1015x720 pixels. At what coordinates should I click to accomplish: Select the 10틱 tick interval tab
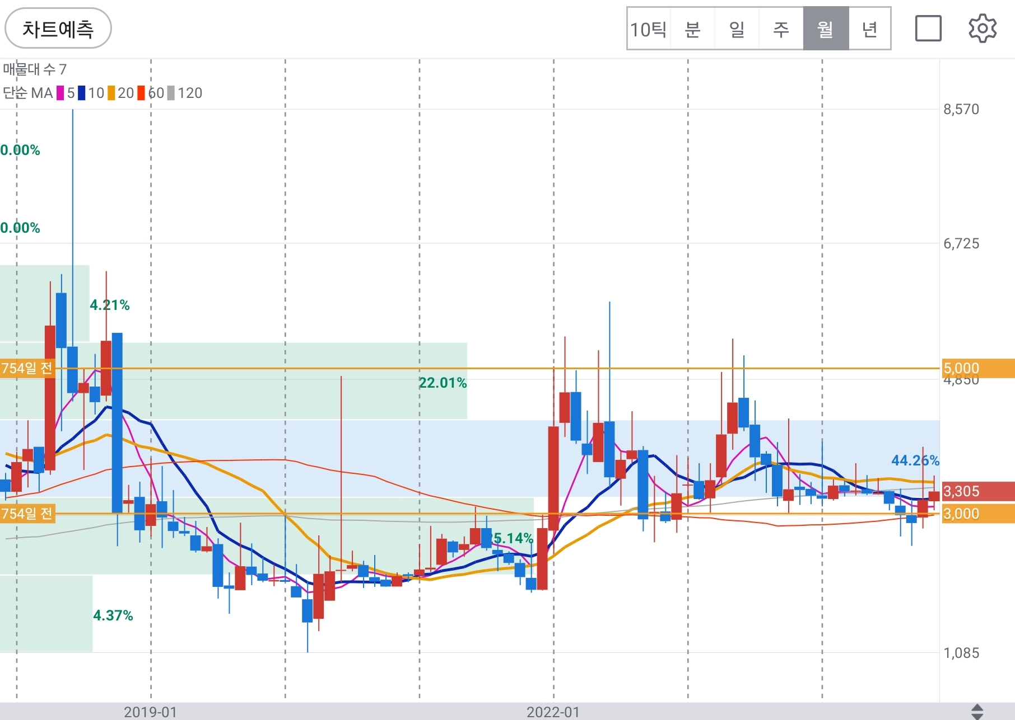click(x=648, y=29)
